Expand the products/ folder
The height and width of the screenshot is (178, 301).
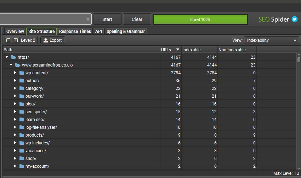point(15,135)
